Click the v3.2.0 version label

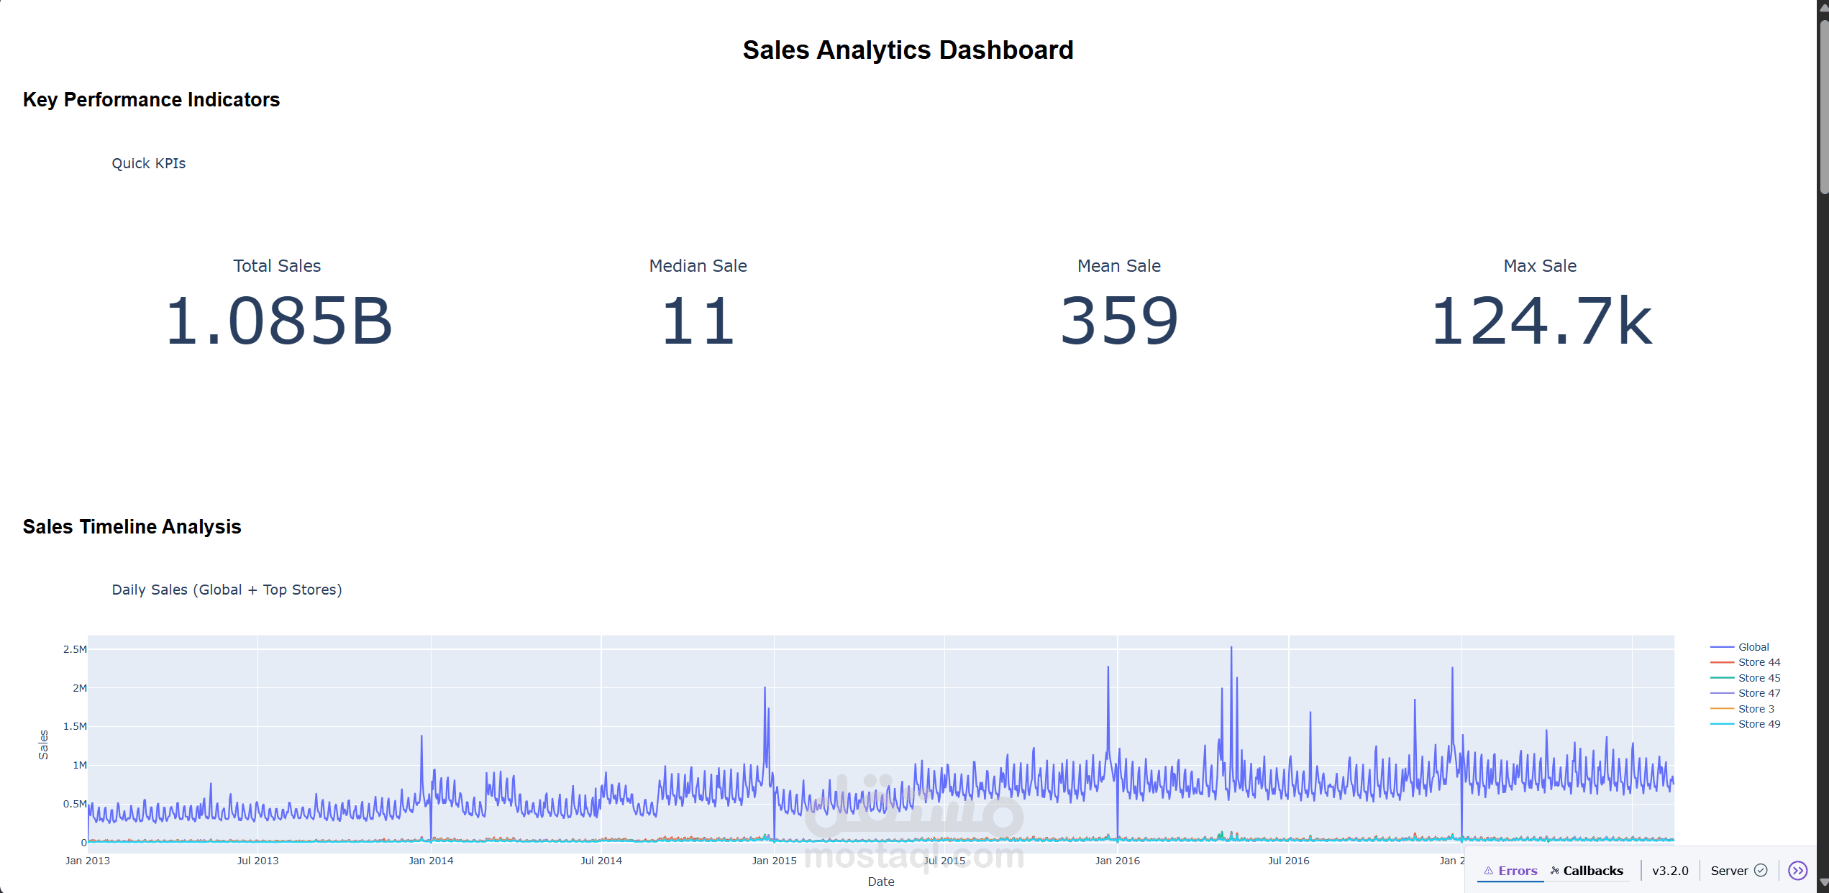1671,870
